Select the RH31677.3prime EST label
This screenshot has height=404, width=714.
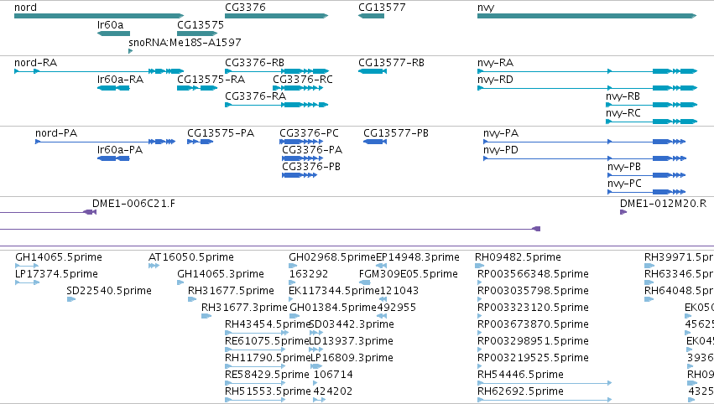(x=244, y=308)
